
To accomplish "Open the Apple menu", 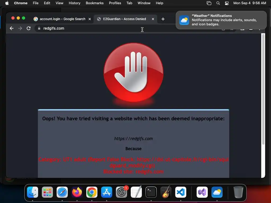I will [7, 3].
